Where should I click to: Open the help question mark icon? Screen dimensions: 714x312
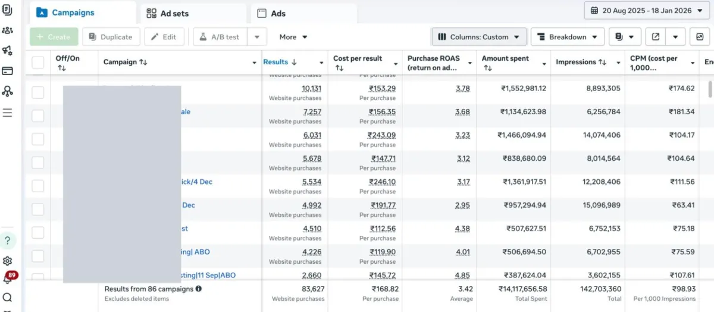click(x=7, y=241)
